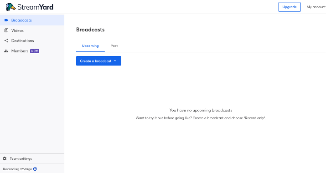326x173 pixels.
Task: Open Videos in the sidebar
Action: coord(32,31)
